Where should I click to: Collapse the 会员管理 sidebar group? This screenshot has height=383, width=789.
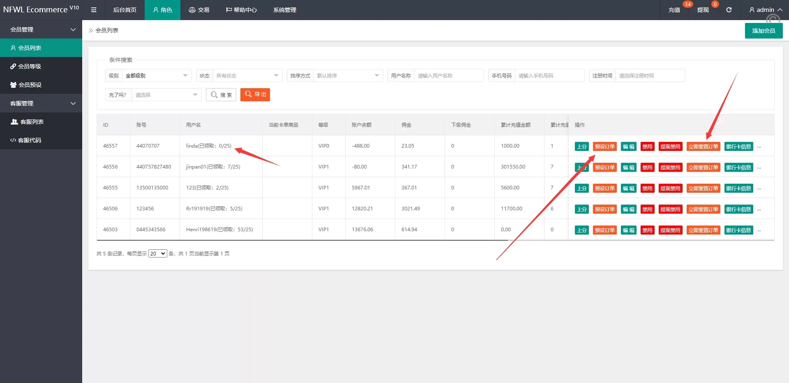click(41, 30)
